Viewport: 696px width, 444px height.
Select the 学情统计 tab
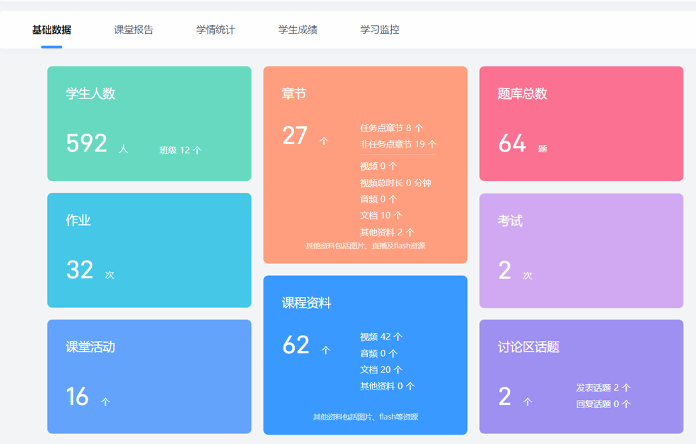216,30
